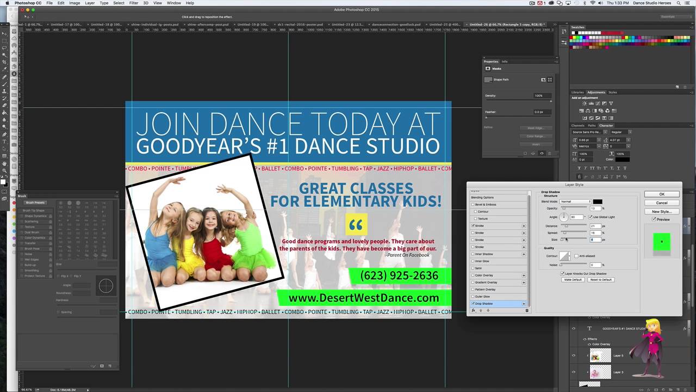Screen dimensions: 696x392
Task: Add a Color Balance adjustment
Action: pos(588,111)
